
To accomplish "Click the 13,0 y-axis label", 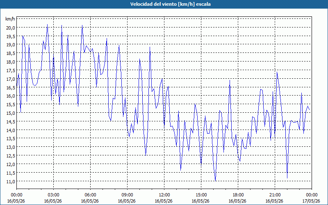I will (x=11, y=147).
